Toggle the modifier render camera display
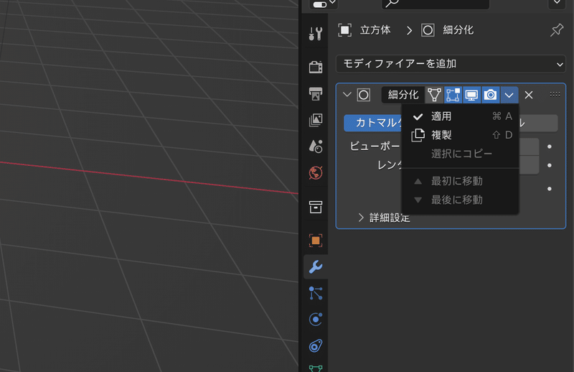 (x=491, y=95)
